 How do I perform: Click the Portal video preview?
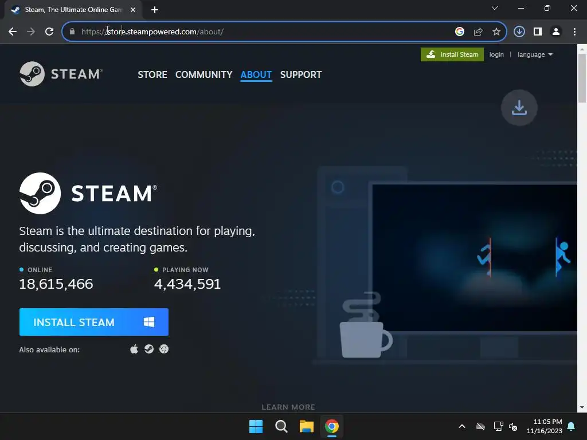pos(474,257)
